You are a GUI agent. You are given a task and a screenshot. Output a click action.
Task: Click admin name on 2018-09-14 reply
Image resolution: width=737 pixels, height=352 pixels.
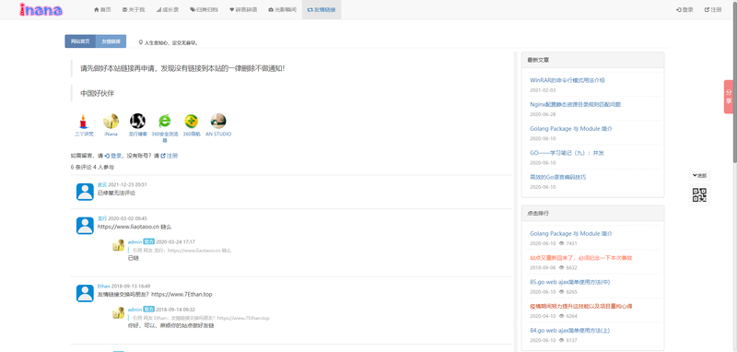click(x=135, y=310)
